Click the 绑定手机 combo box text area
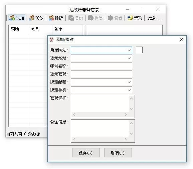Viewport: 193px width, 169px height. click(x=99, y=90)
